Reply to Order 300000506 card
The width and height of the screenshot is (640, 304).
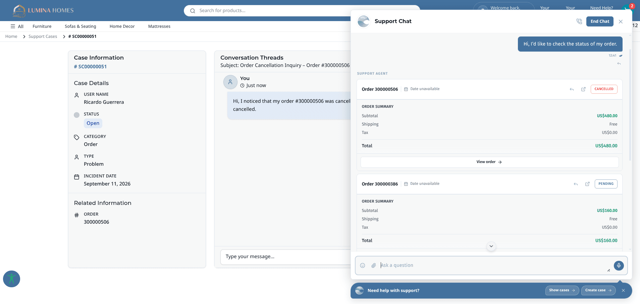tap(572, 89)
